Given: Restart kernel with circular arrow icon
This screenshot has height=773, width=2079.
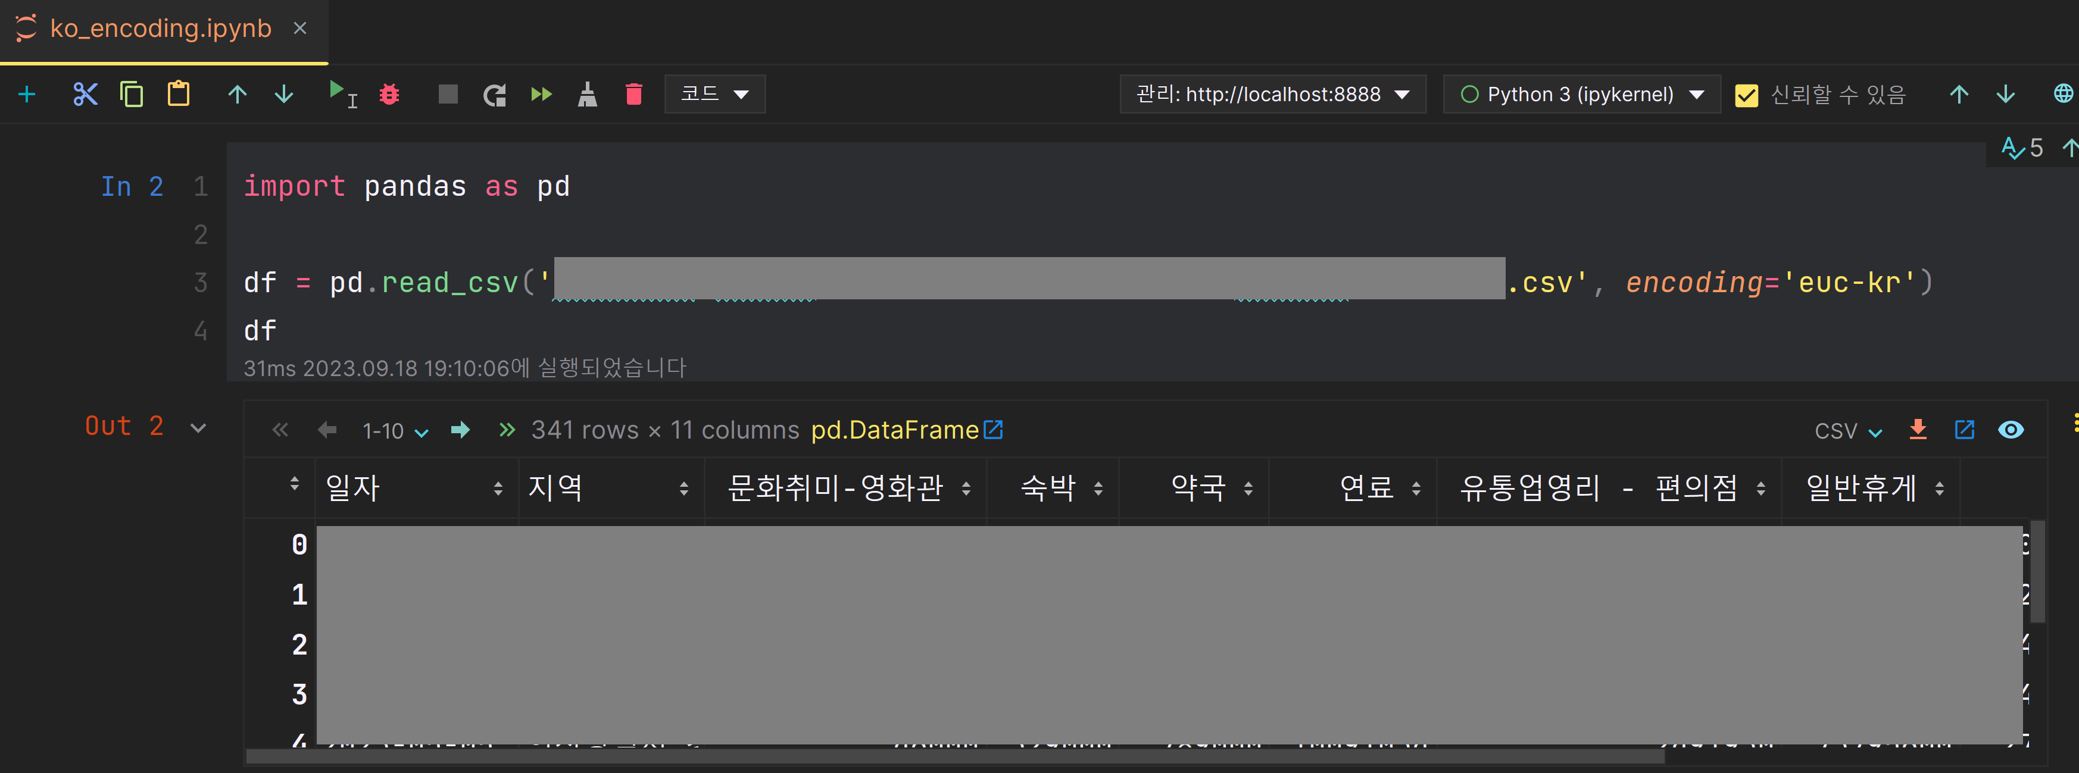Looking at the screenshot, I should (x=494, y=95).
